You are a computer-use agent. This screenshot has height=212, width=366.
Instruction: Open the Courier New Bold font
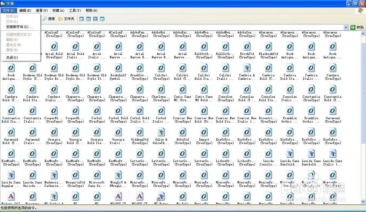pyautogui.click(x=204, y=111)
